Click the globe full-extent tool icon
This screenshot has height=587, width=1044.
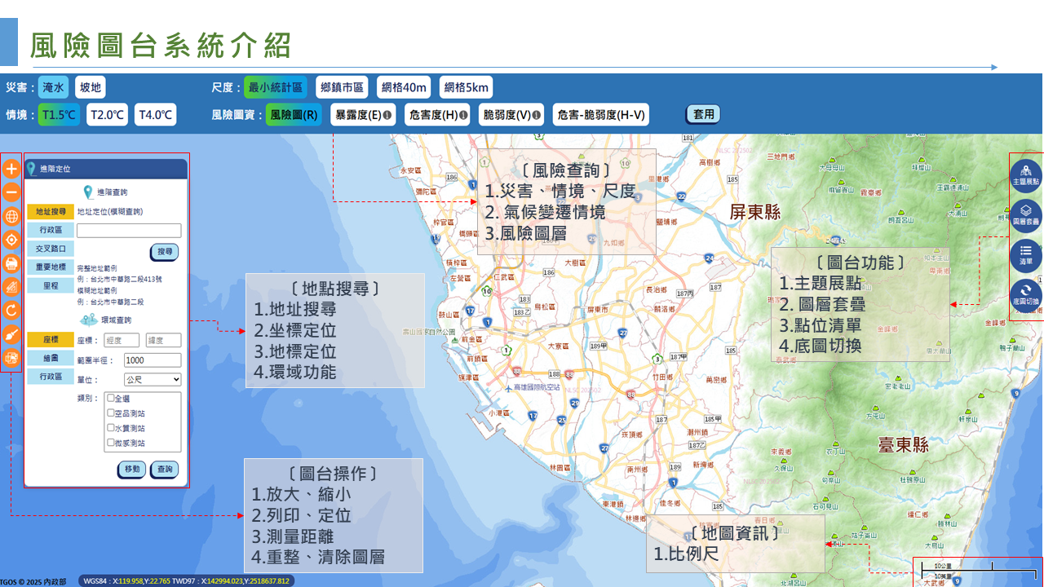(11, 216)
